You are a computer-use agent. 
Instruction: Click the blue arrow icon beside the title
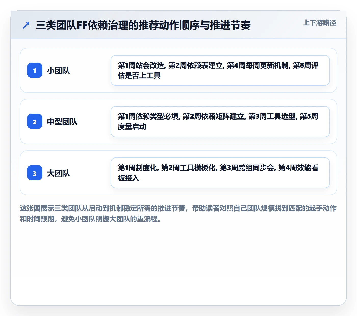coord(26,25)
